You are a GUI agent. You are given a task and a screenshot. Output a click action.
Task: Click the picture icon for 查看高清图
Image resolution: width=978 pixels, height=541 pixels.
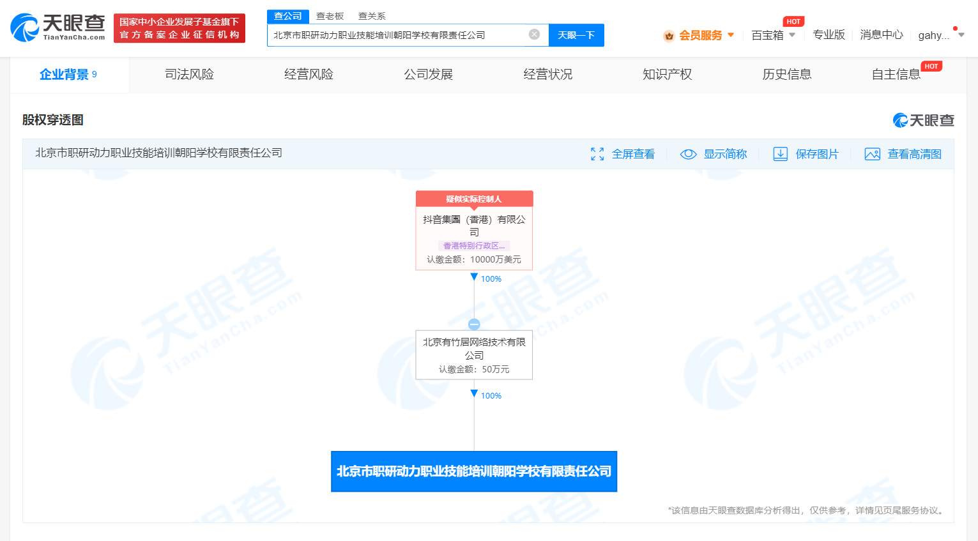(x=872, y=154)
